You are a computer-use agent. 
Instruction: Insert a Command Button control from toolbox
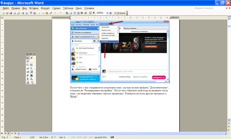tap(27, 68)
